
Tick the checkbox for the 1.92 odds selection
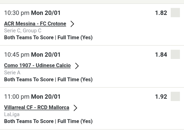point(175,96)
